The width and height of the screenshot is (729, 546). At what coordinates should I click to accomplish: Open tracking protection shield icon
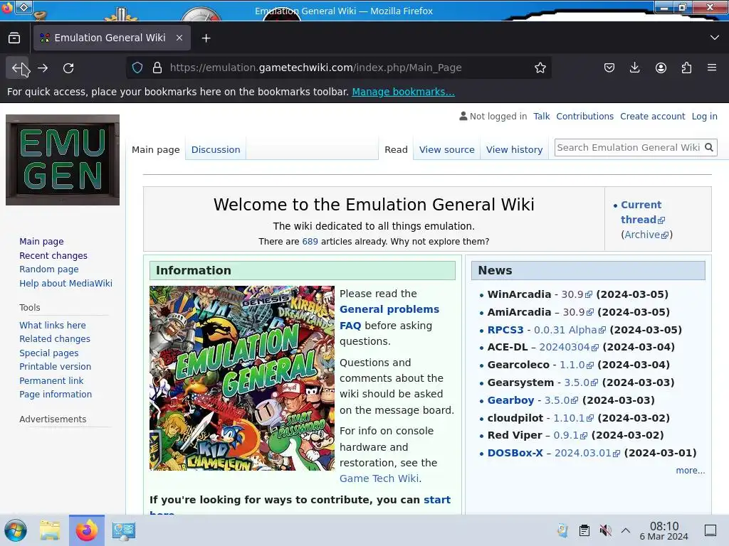[x=137, y=68]
